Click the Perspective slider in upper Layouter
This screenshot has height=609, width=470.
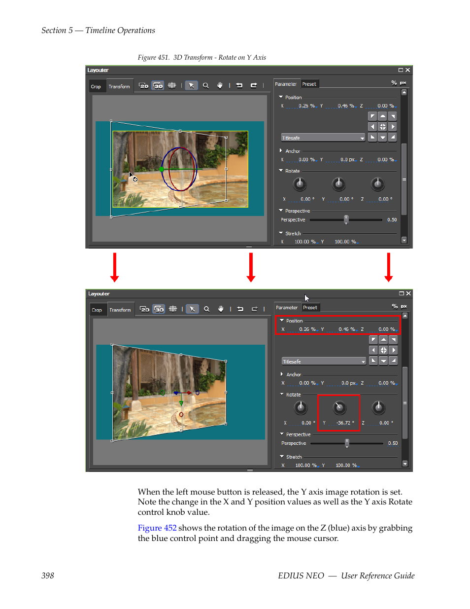click(x=346, y=219)
